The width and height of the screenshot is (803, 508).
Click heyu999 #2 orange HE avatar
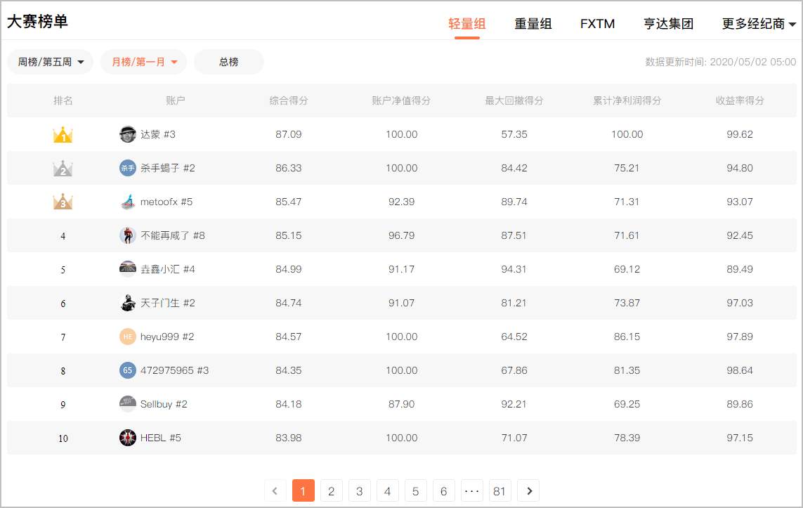click(128, 337)
